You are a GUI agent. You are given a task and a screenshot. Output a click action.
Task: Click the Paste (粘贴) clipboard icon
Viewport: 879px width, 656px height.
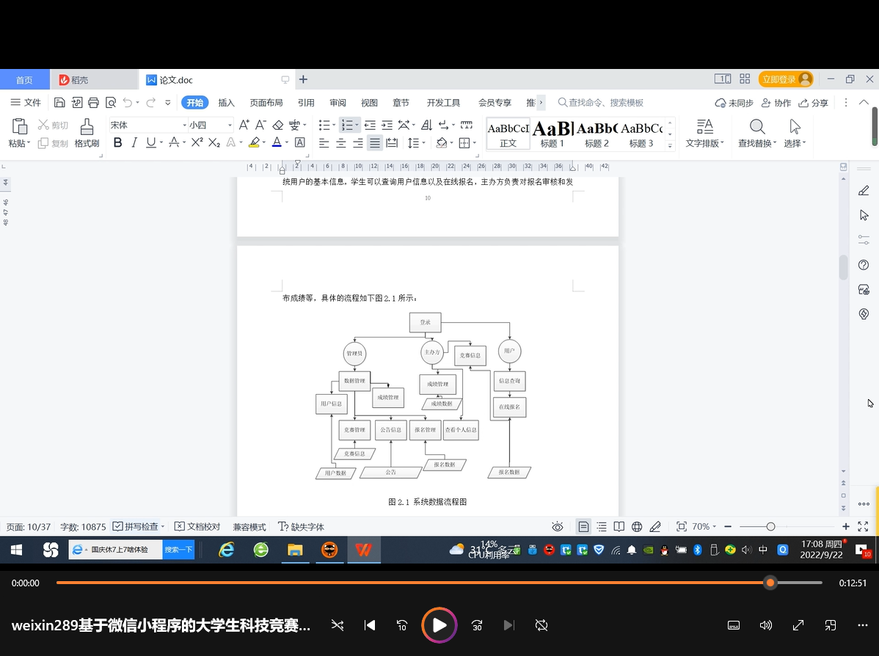point(20,127)
